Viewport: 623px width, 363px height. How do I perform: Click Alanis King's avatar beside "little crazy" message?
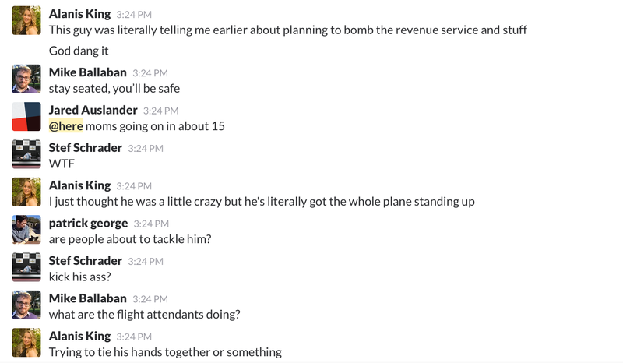point(26,192)
